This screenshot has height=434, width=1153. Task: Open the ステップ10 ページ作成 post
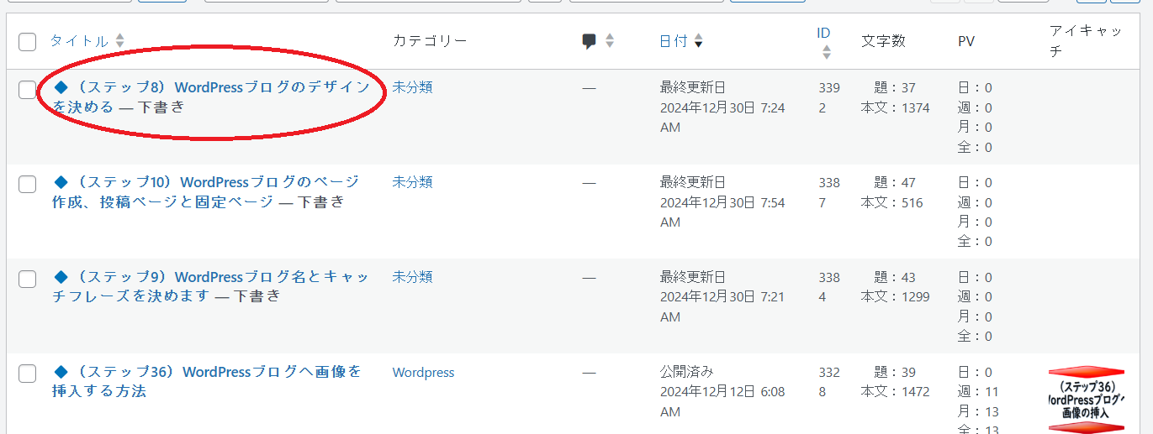coord(206,191)
